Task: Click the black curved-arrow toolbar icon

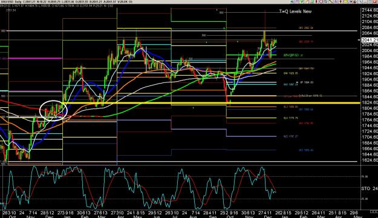Action: 355,1
